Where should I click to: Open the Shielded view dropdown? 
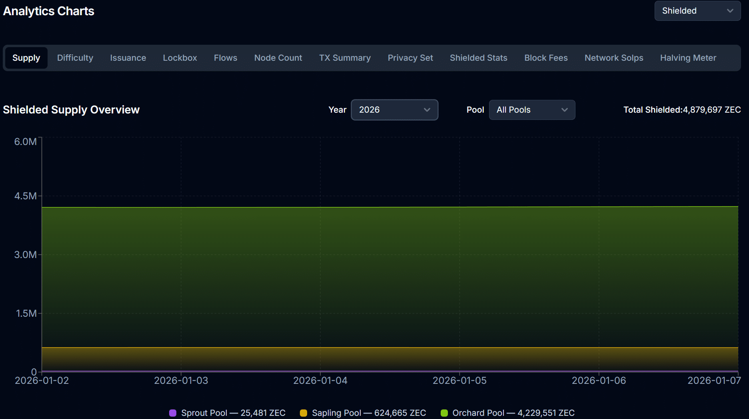click(x=697, y=11)
